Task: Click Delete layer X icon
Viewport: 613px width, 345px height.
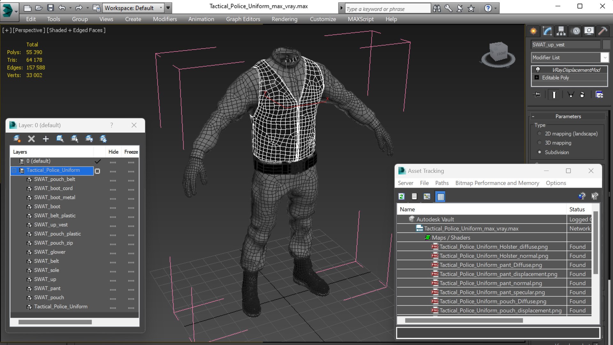Action: click(x=31, y=139)
